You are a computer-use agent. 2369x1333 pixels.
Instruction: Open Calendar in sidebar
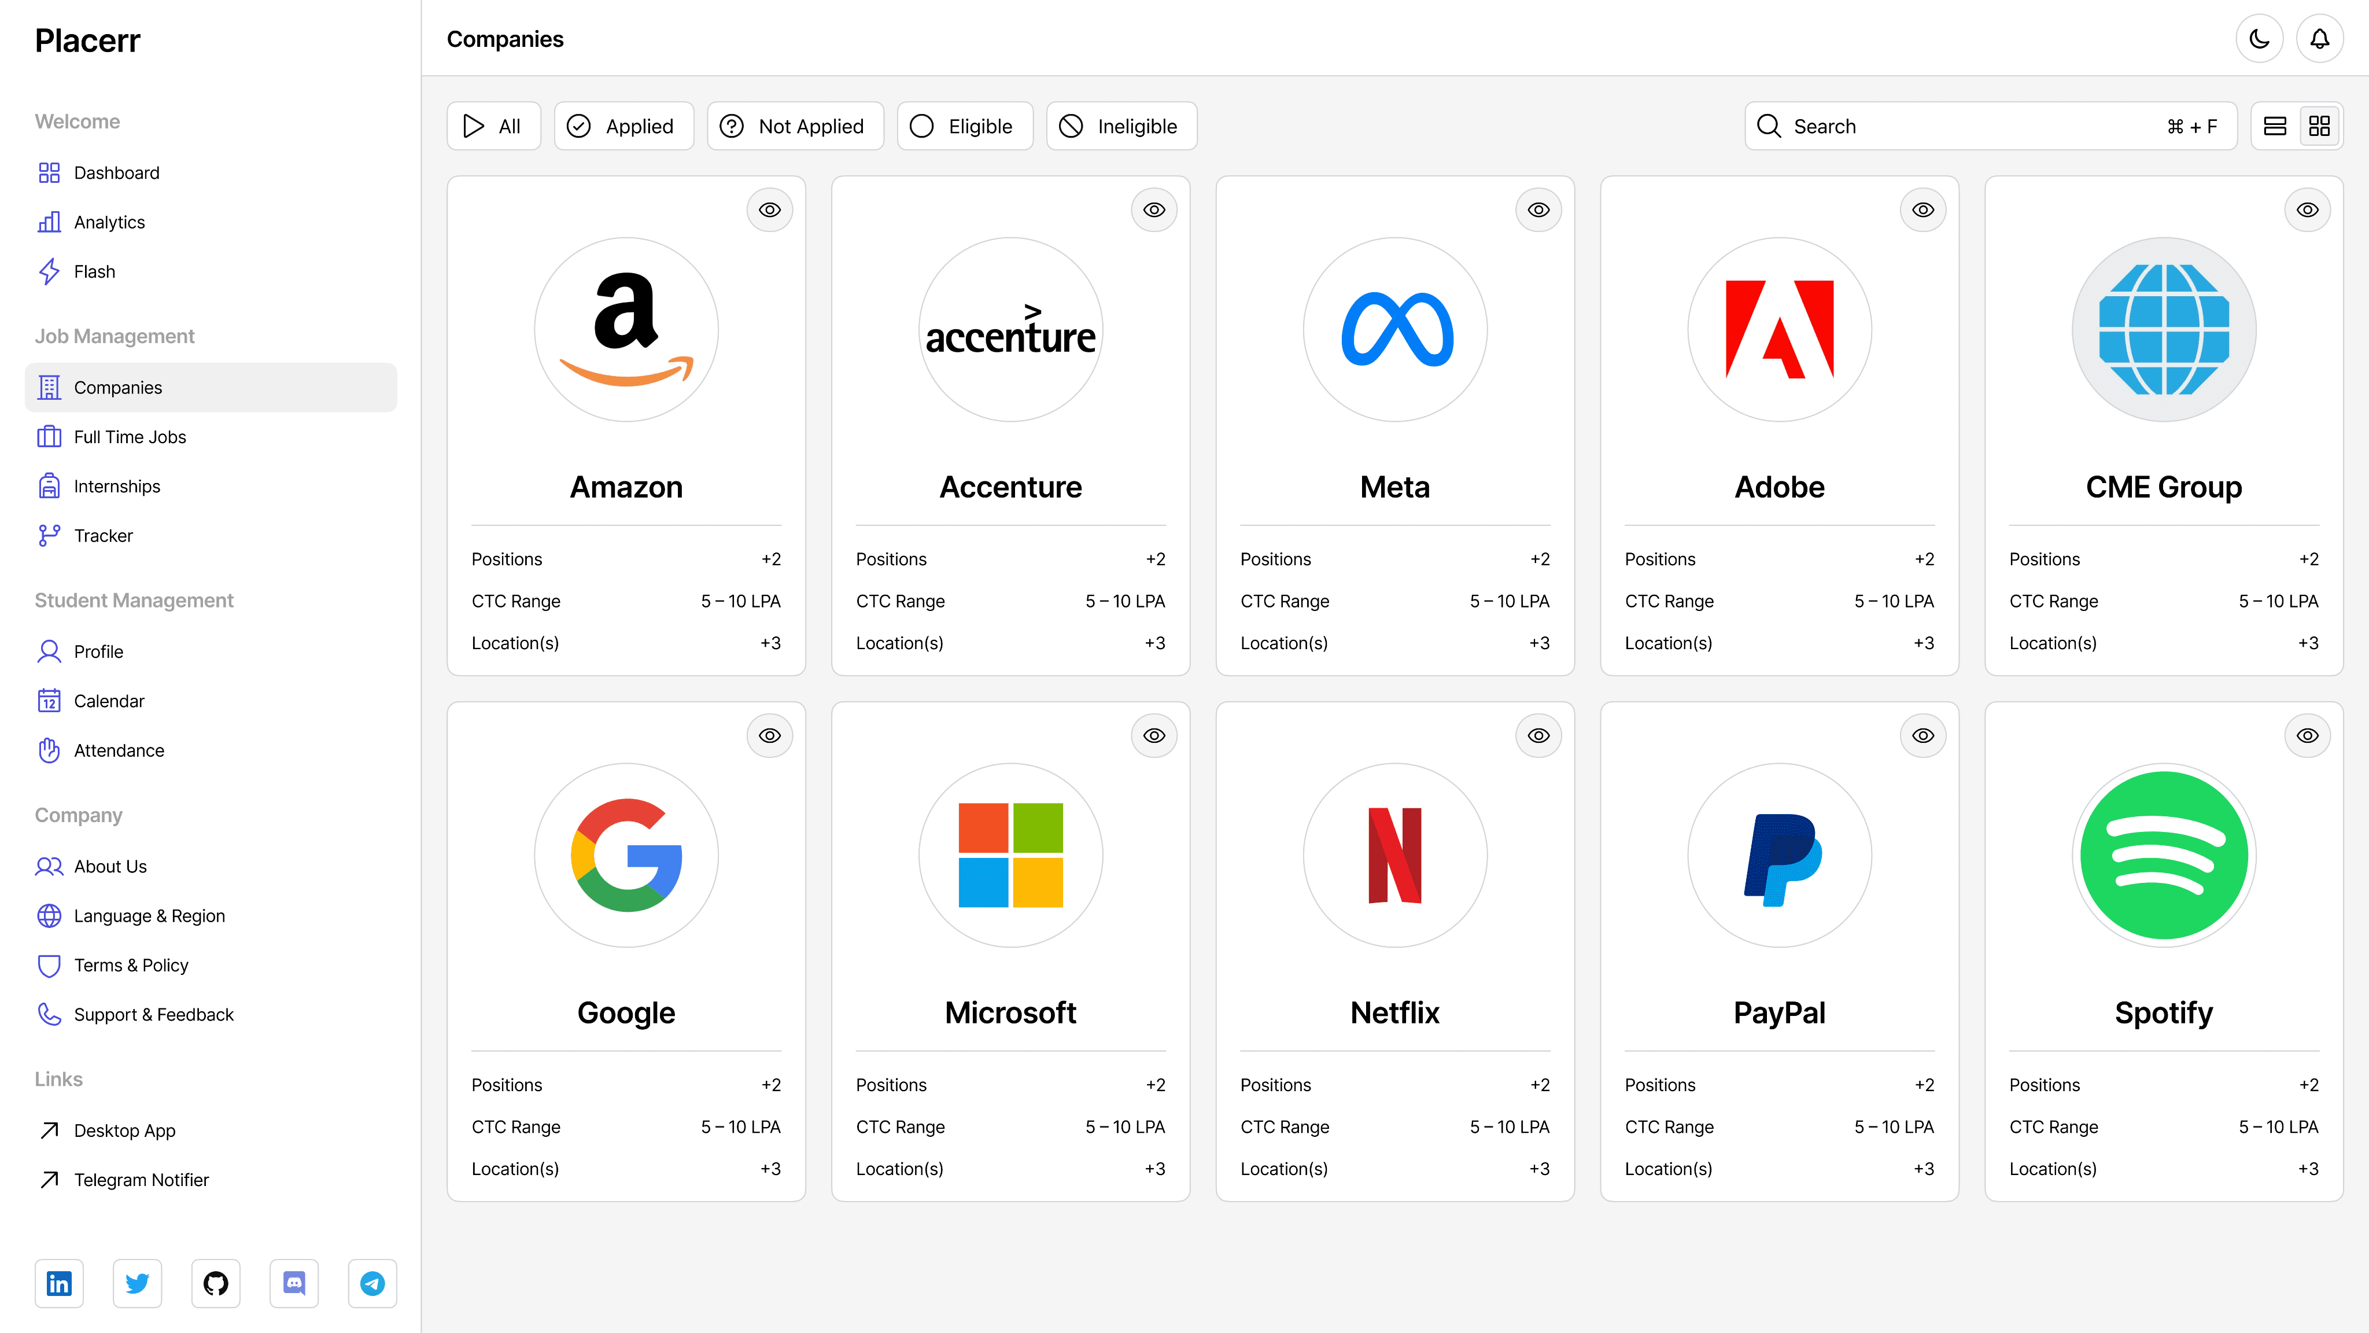211,701
